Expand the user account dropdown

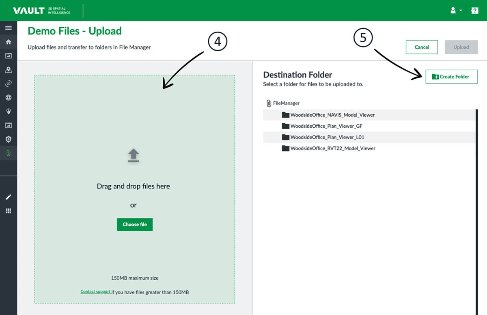pos(456,11)
